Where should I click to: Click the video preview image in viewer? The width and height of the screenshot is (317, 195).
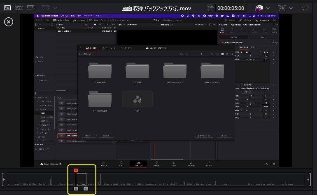point(156,91)
